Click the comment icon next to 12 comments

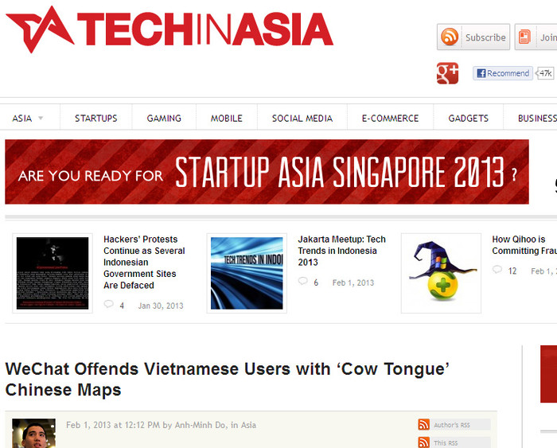pyautogui.click(x=497, y=270)
